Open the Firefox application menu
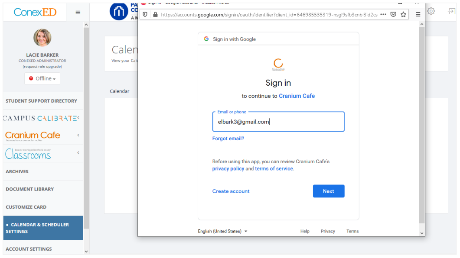 pyautogui.click(x=418, y=14)
